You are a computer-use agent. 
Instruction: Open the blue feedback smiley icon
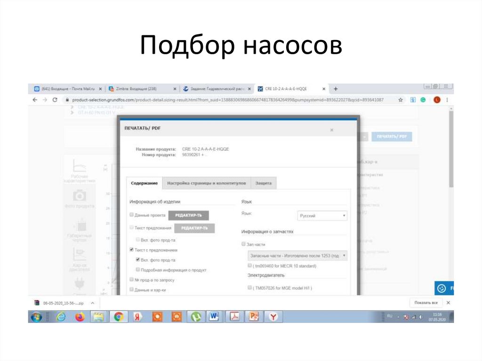tap(442, 288)
